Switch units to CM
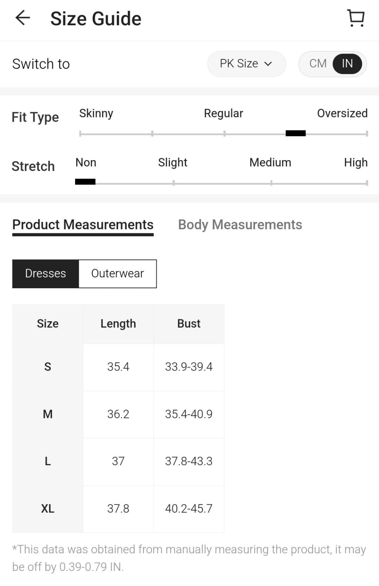Screen dimensions: 379x586 317,64
